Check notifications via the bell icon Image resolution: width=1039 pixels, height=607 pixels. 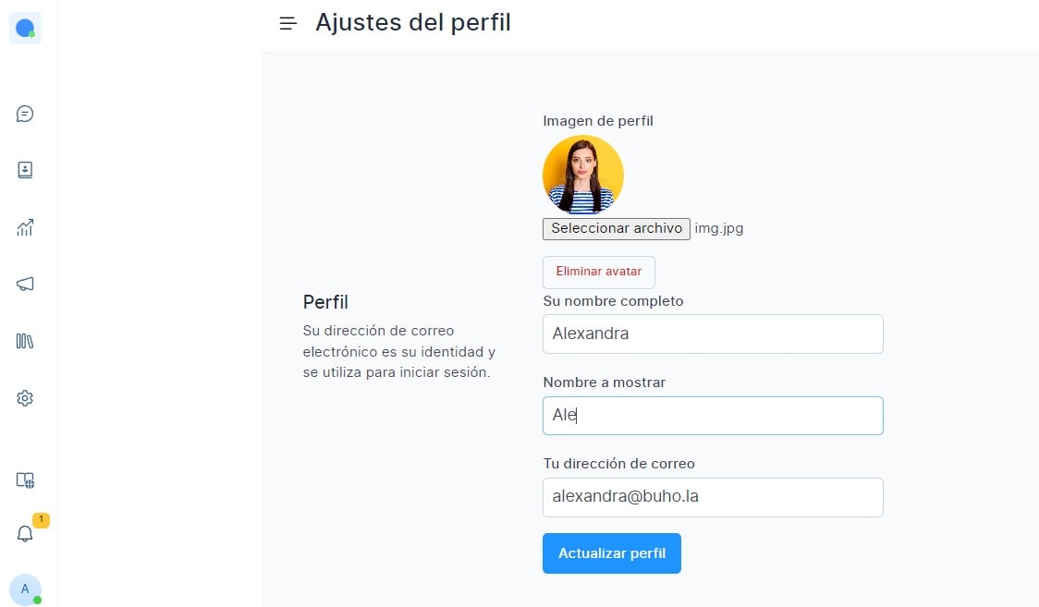26,533
